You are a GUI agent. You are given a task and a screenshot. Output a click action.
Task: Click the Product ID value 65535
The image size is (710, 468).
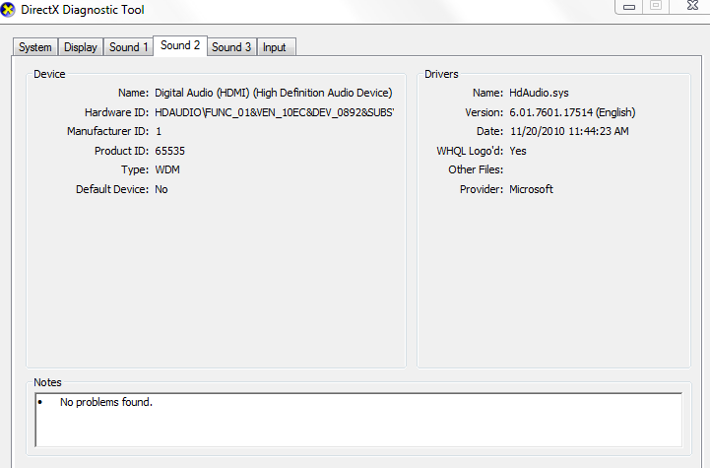169,151
